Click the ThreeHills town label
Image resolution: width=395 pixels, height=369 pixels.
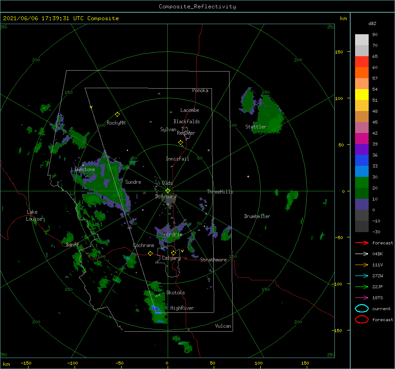(220, 192)
